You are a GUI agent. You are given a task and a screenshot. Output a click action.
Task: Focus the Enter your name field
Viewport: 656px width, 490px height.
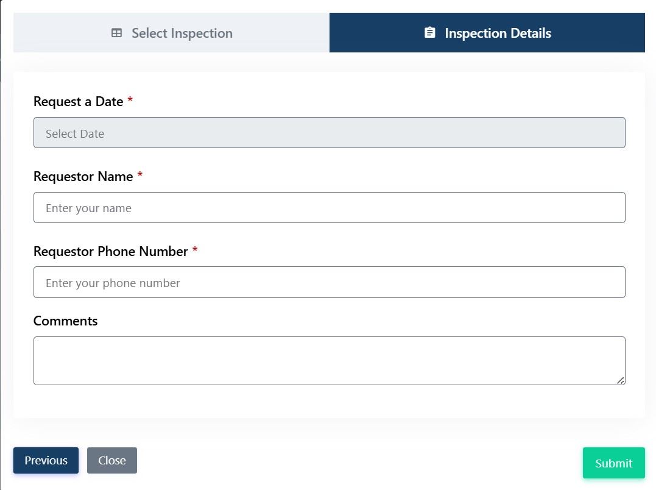pyautogui.click(x=329, y=208)
